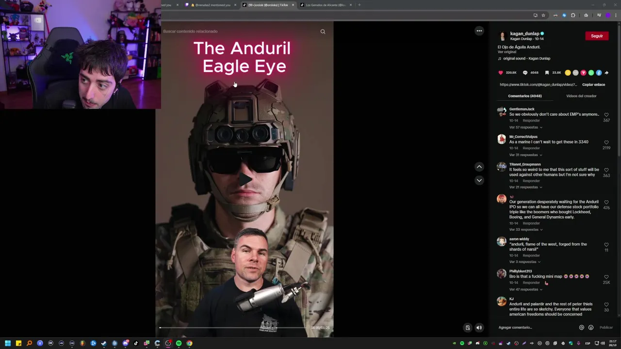621x349 pixels.
Task: Open the kagan_dunlap profile name
Action: 524,33
